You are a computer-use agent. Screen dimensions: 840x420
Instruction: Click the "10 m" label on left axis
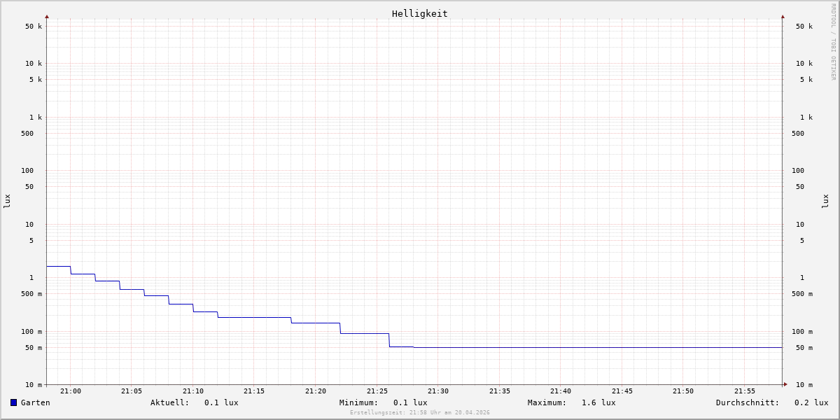pos(34,385)
